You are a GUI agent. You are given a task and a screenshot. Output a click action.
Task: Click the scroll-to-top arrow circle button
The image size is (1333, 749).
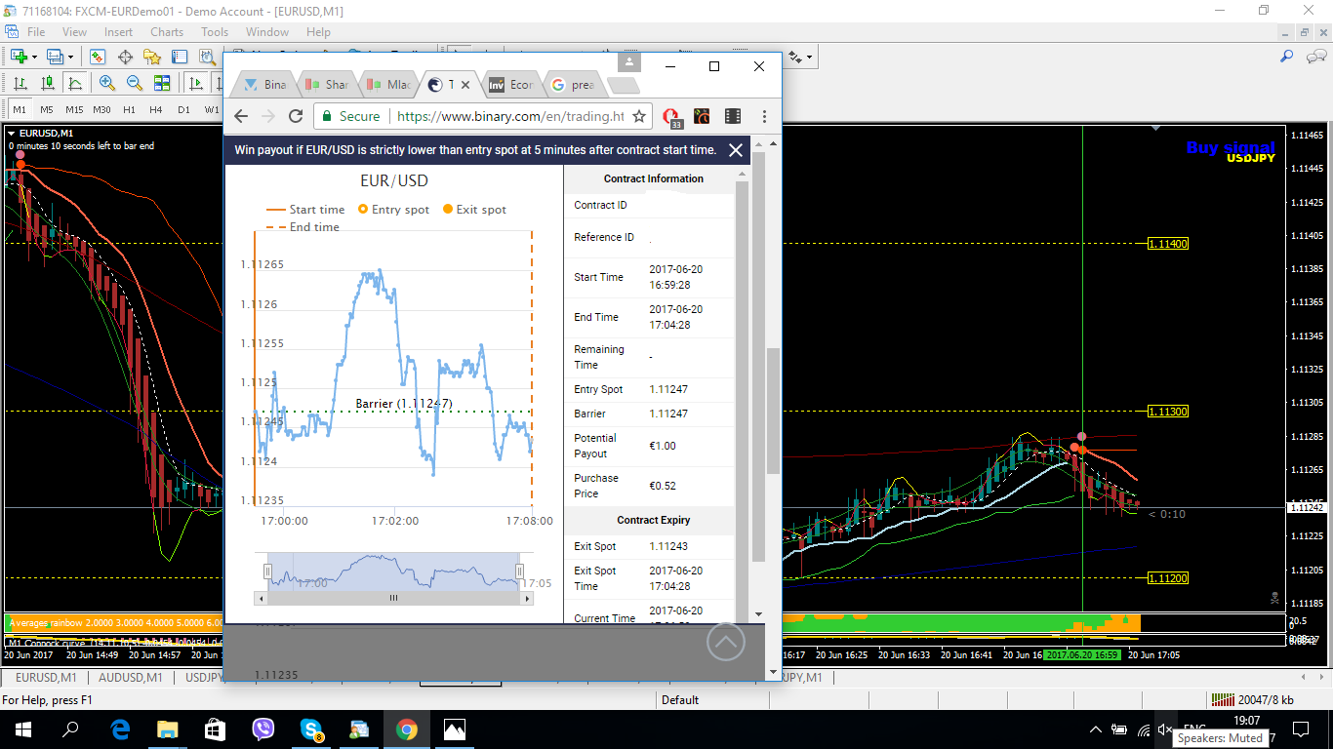pyautogui.click(x=725, y=641)
